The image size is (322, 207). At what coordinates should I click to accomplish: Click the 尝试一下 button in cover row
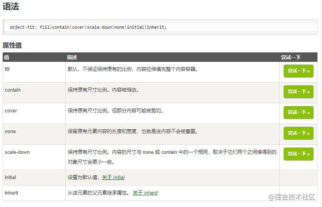(298, 112)
